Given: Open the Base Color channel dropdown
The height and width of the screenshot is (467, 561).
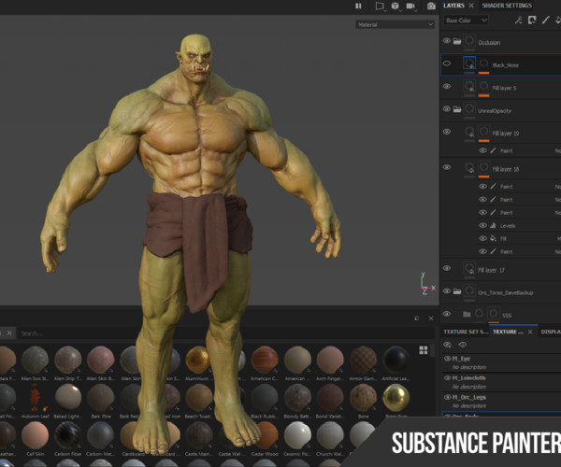Looking at the screenshot, I should [467, 21].
